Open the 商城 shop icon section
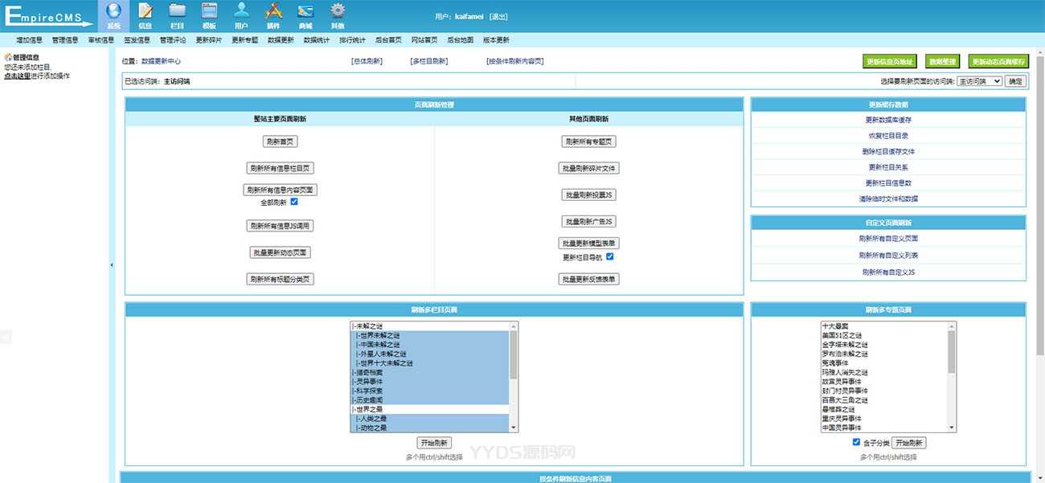The height and width of the screenshot is (483, 1045). pos(305,15)
